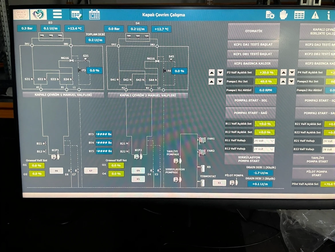The height and width of the screenshot is (252, 335).
Task: Open the B11 Valf Voltajı dropdown
Action: click(264, 141)
